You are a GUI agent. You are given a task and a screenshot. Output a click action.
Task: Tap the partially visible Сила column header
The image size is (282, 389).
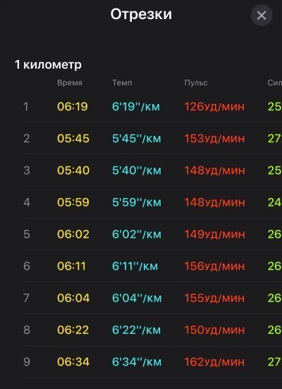point(274,83)
